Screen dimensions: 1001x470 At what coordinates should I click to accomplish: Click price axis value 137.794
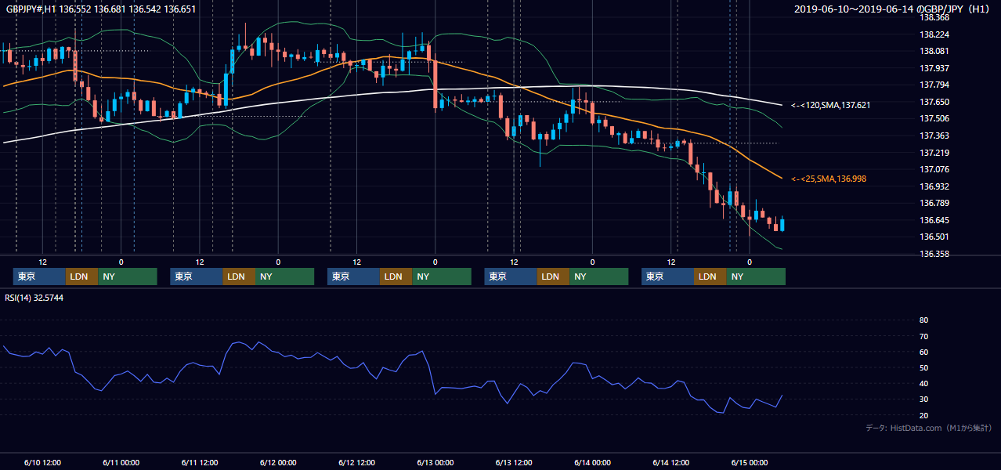934,85
